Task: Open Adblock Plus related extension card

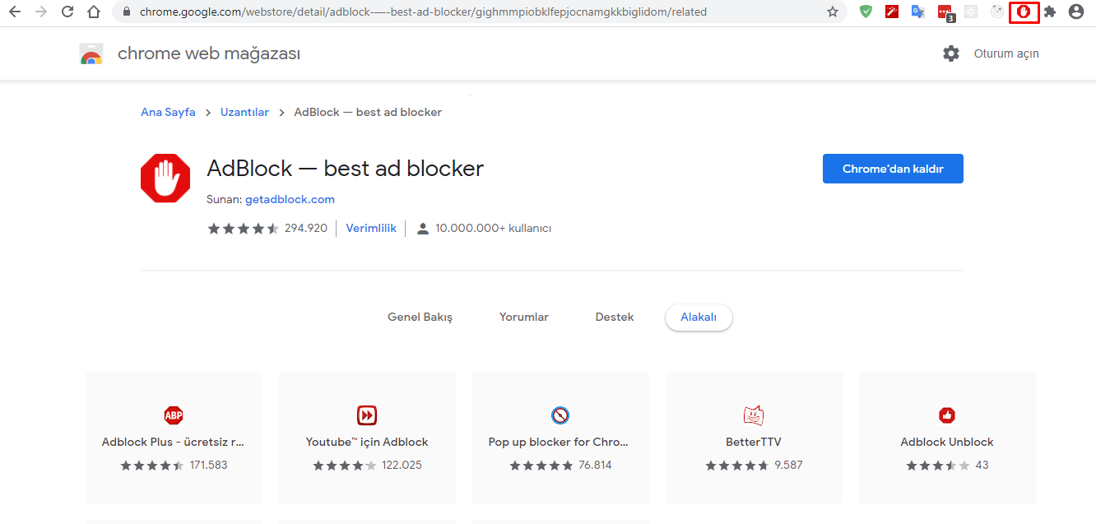Action: (174, 438)
